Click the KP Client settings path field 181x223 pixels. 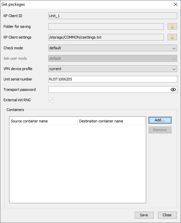[x=106, y=37]
